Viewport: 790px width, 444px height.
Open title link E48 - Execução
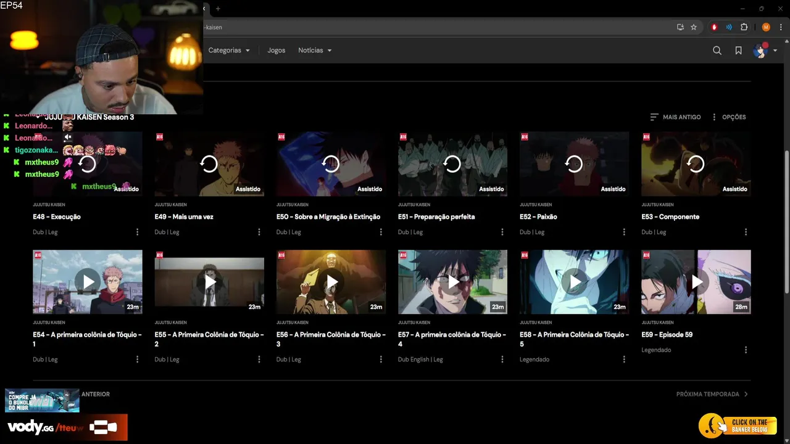tap(57, 217)
